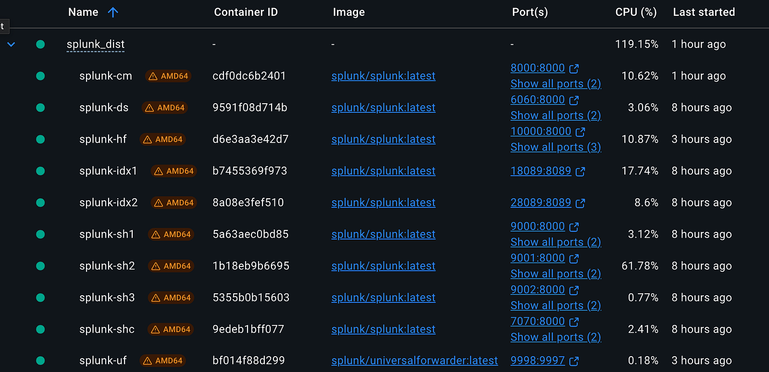Open external link icon beside 18089:8089
Viewport: 769px width, 372px height.
click(x=580, y=171)
